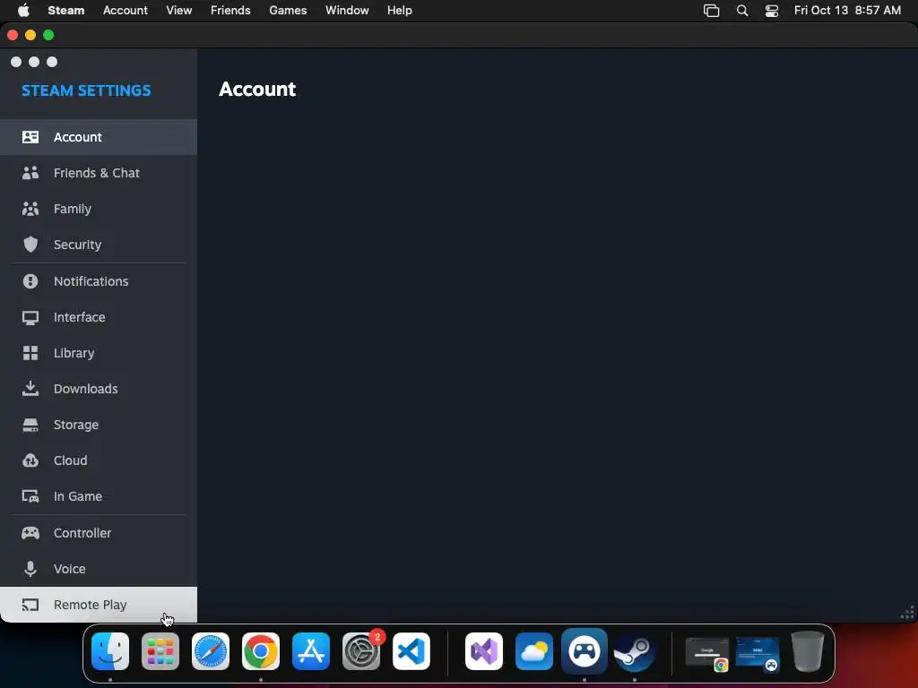This screenshot has width=918, height=688.
Task: Switch to Remote Play settings
Action: 99,605
